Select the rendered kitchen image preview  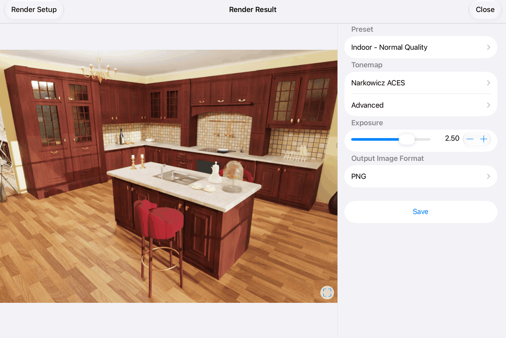(169, 176)
